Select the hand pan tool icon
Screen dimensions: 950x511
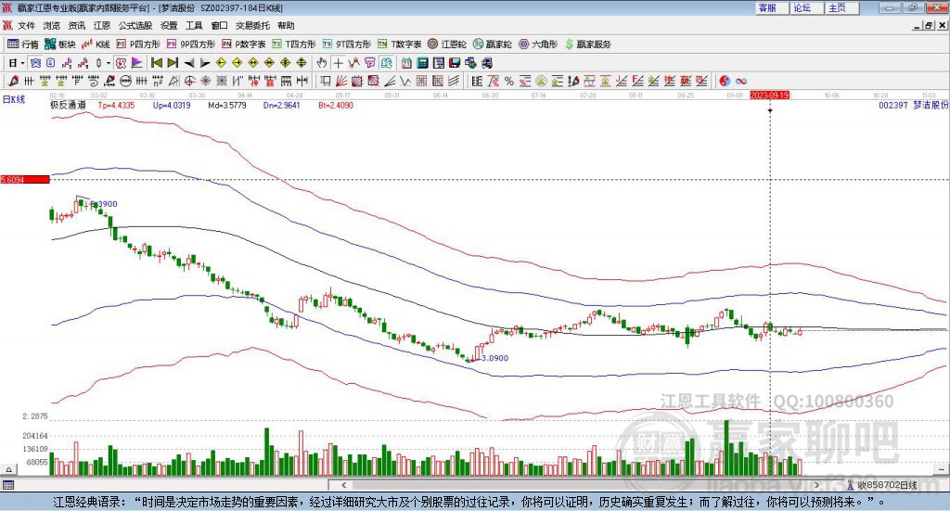point(322,63)
